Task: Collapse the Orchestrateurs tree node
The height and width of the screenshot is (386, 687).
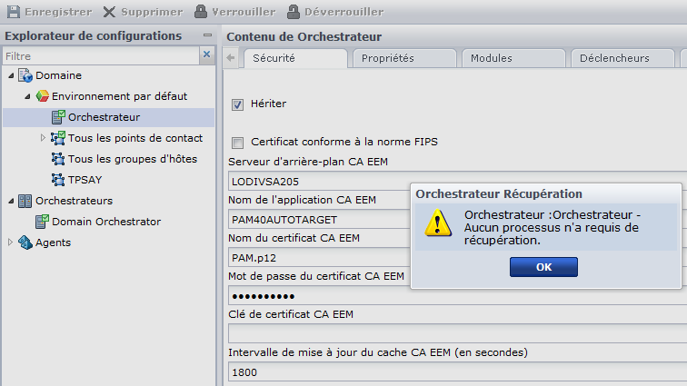Action: click(x=10, y=201)
